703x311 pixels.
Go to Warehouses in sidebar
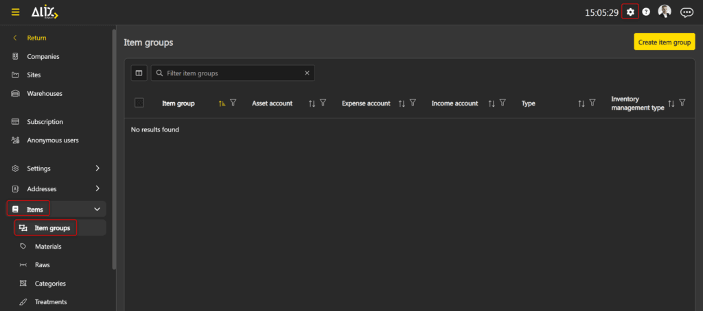point(45,93)
